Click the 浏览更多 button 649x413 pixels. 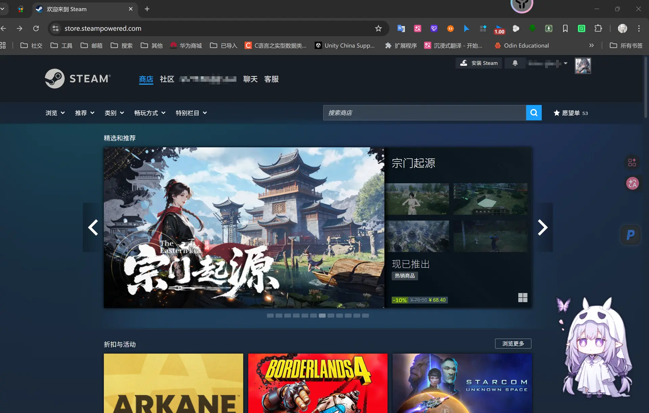coord(513,344)
